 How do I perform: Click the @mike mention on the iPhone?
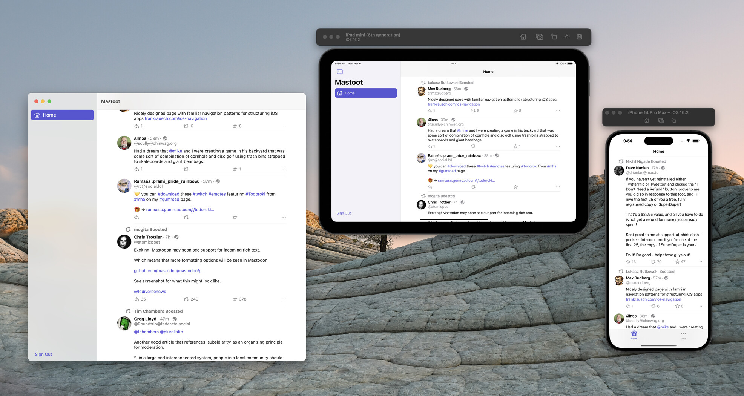point(663,327)
